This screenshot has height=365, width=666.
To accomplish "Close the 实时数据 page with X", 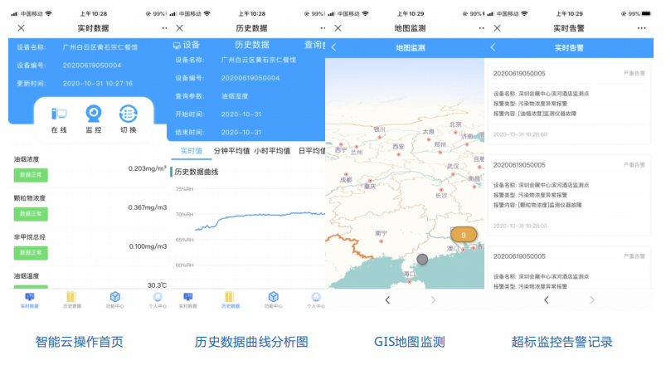I will pyautogui.click(x=21, y=28).
